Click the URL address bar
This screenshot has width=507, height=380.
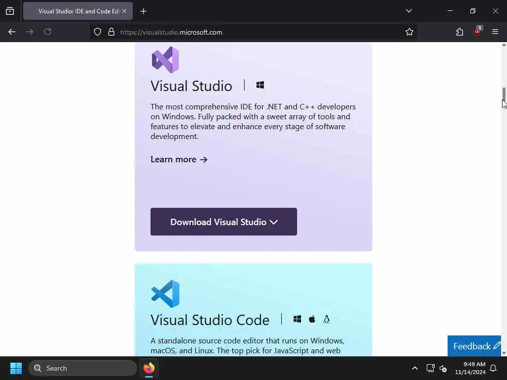point(253,32)
